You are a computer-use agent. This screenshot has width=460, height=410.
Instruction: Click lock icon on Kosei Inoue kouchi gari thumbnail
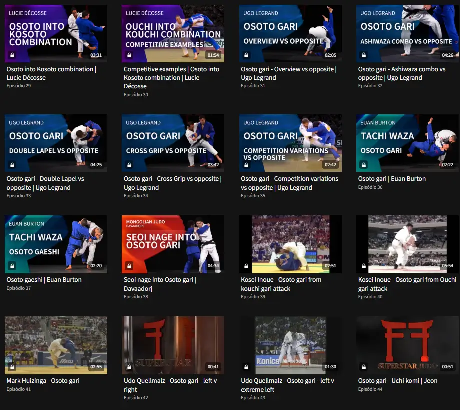(246, 266)
